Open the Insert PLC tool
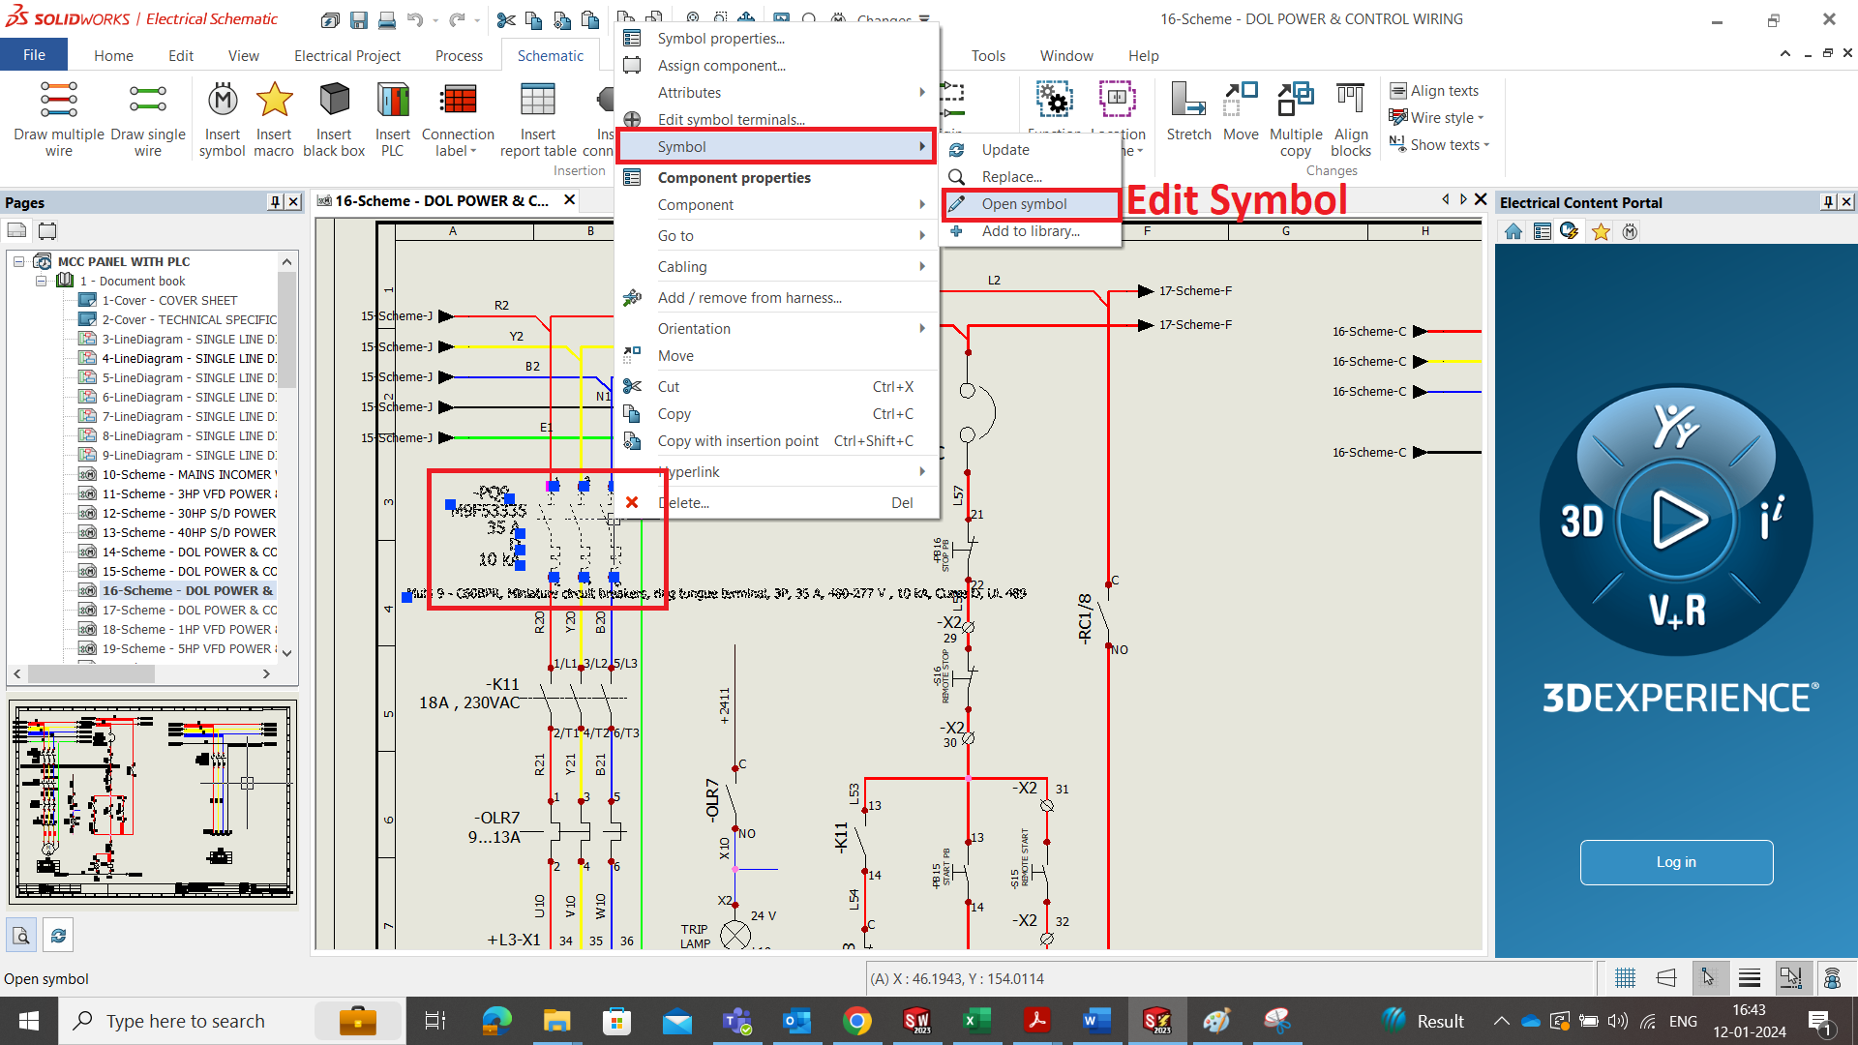 (x=392, y=116)
